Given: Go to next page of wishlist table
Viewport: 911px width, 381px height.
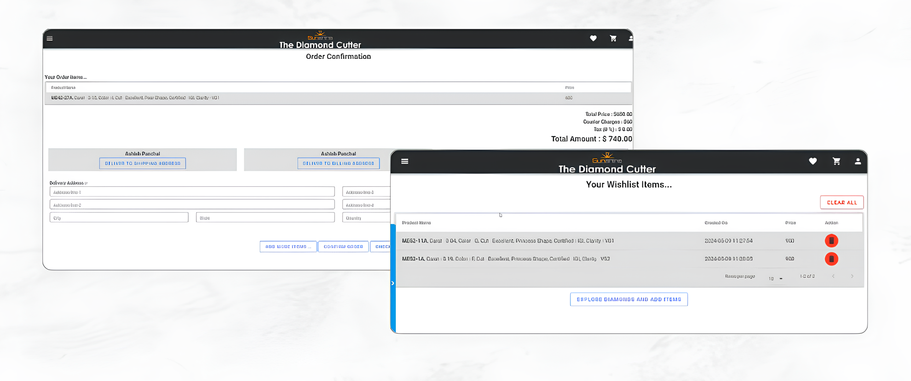Looking at the screenshot, I should [x=852, y=277].
